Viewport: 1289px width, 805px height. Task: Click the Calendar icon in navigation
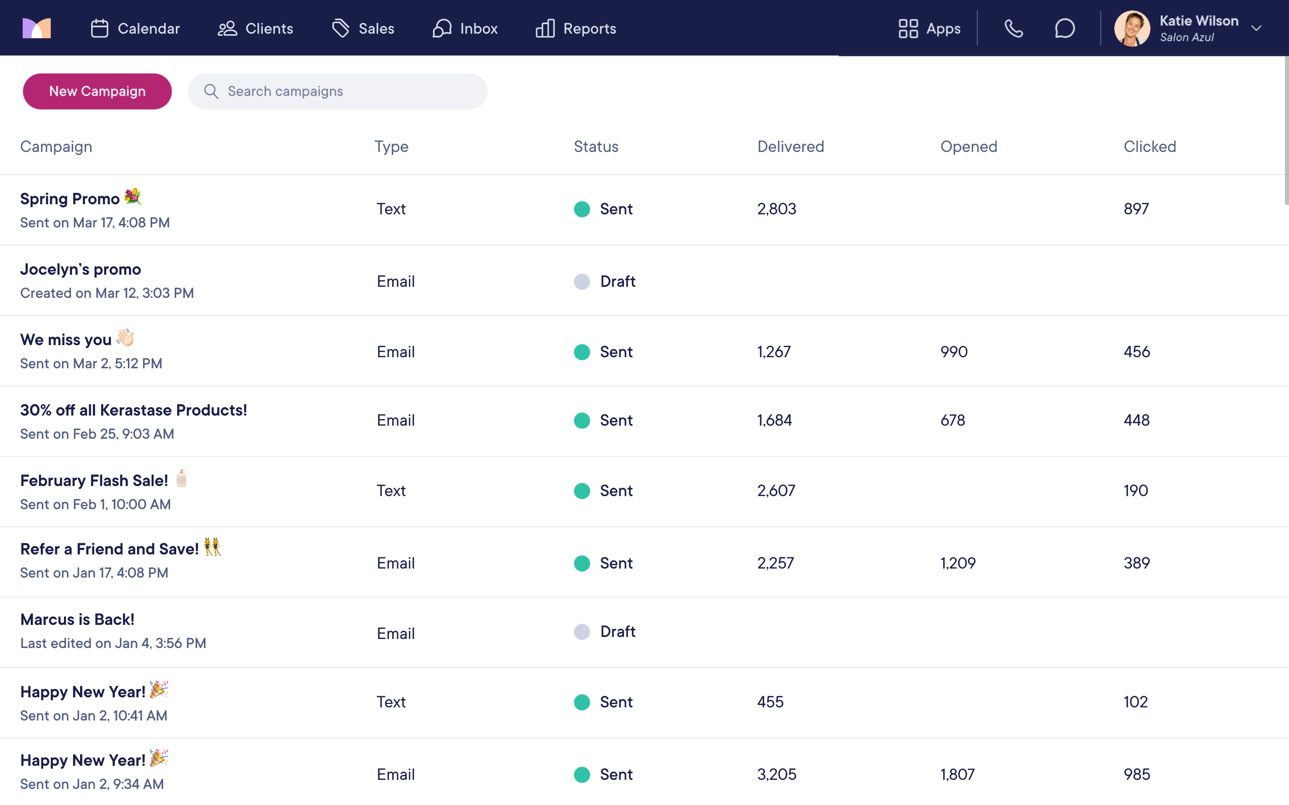pos(100,28)
